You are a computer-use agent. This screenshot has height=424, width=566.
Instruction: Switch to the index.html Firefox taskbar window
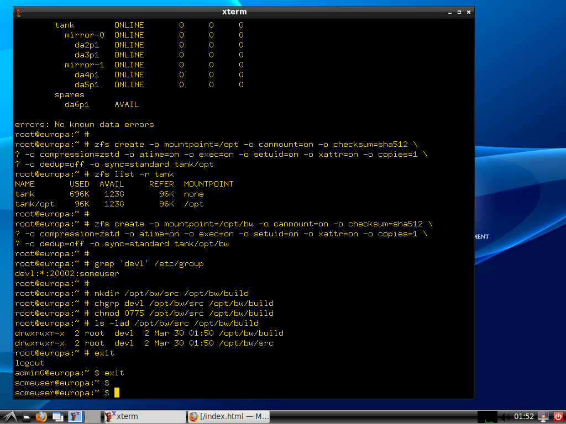click(x=228, y=416)
